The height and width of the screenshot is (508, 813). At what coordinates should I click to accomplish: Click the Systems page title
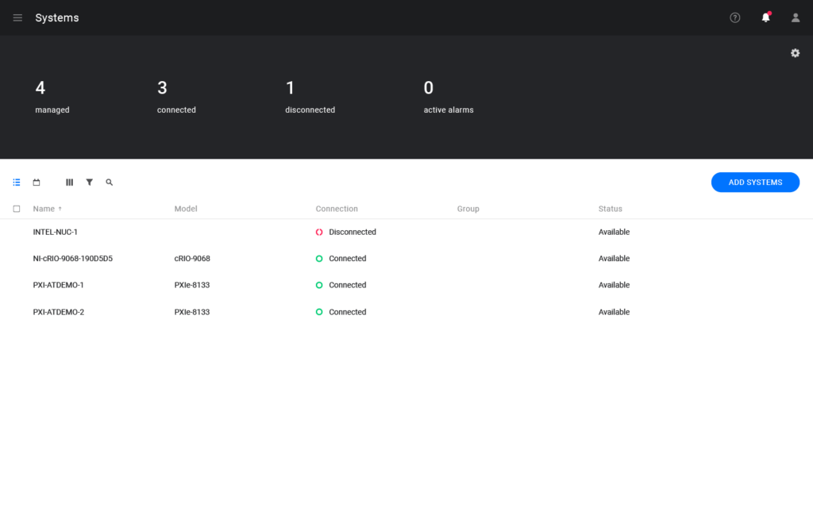tap(57, 17)
